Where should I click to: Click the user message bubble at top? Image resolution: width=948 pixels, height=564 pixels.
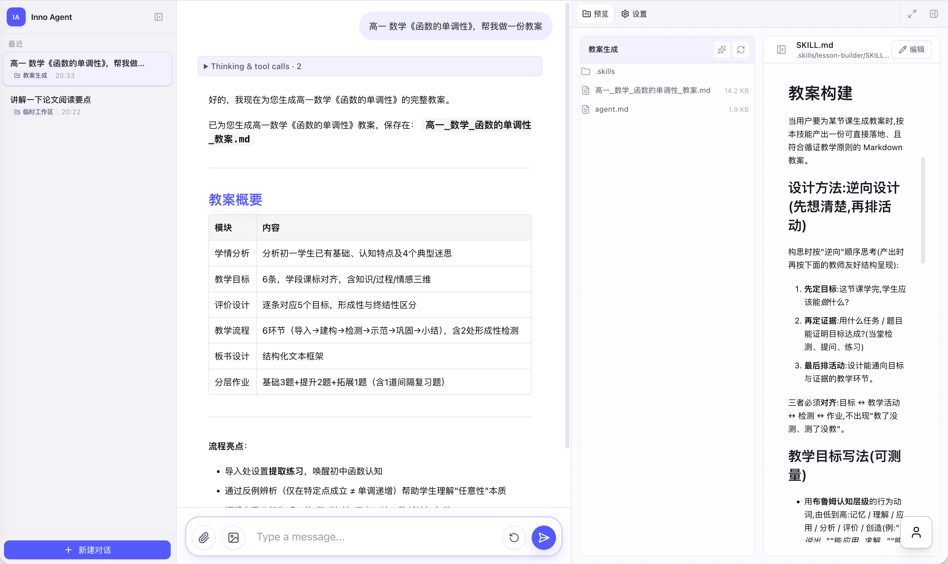coord(455,26)
